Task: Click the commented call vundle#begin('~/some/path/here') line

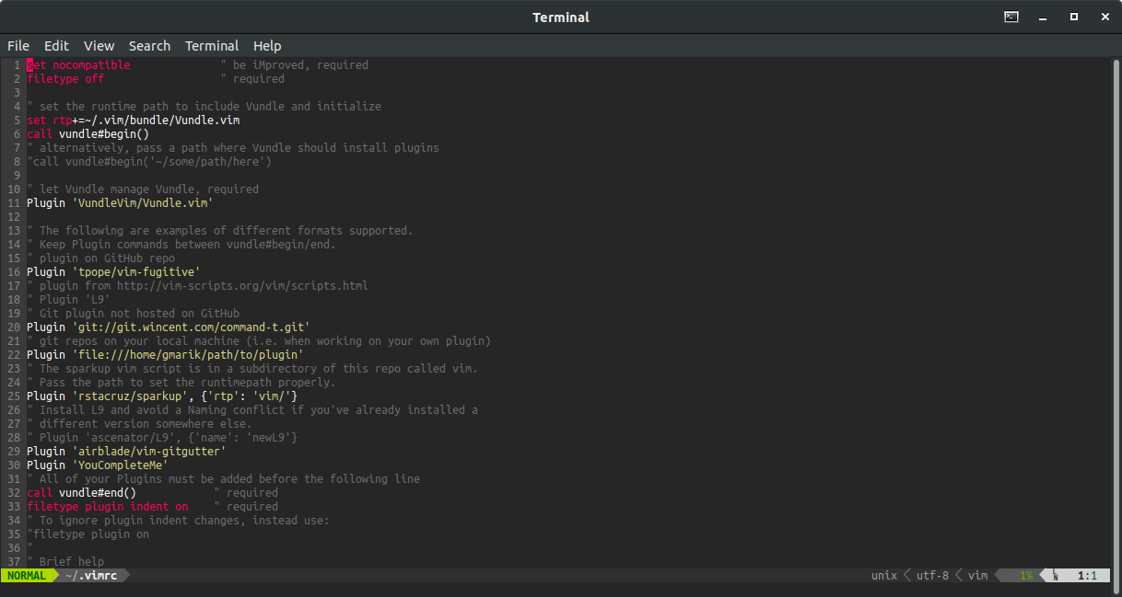Action: click(x=149, y=162)
